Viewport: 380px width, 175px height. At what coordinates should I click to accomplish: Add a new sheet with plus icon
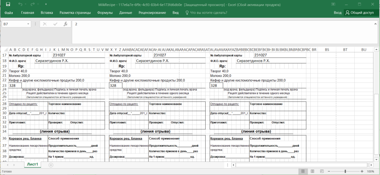pyautogui.click(x=51, y=165)
